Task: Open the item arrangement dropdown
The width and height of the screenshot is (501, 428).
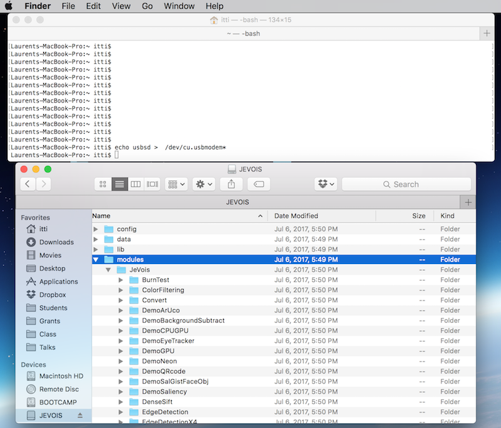Action: pyautogui.click(x=177, y=184)
